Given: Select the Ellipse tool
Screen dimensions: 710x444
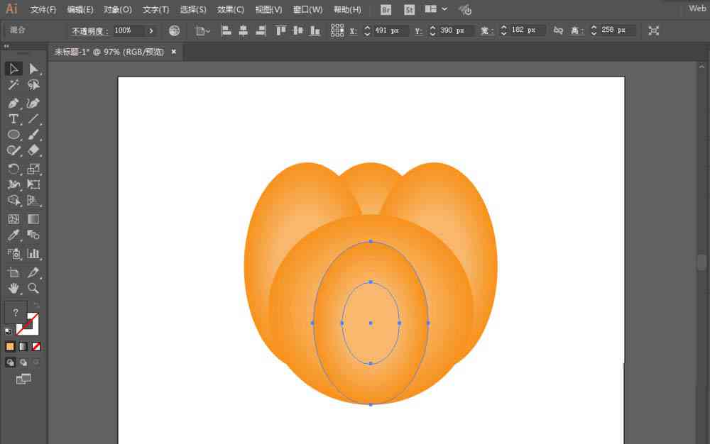Looking at the screenshot, I should (x=13, y=135).
